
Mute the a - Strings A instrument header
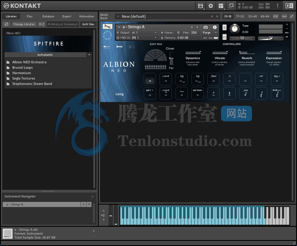224,37
